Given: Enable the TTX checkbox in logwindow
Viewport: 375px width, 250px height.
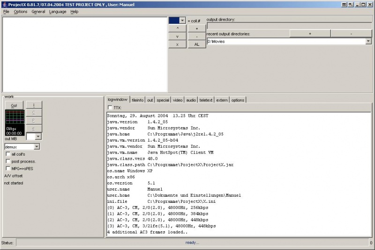Looking at the screenshot, I should click(x=110, y=107).
